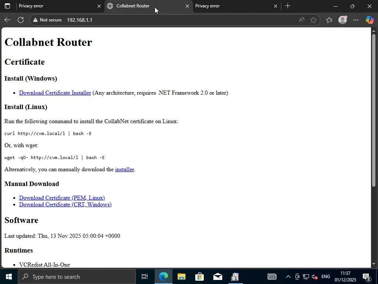Viewport: 378px width, 284px height.
Task: Click scrollbar up arrow
Action: [x=374, y=31]
